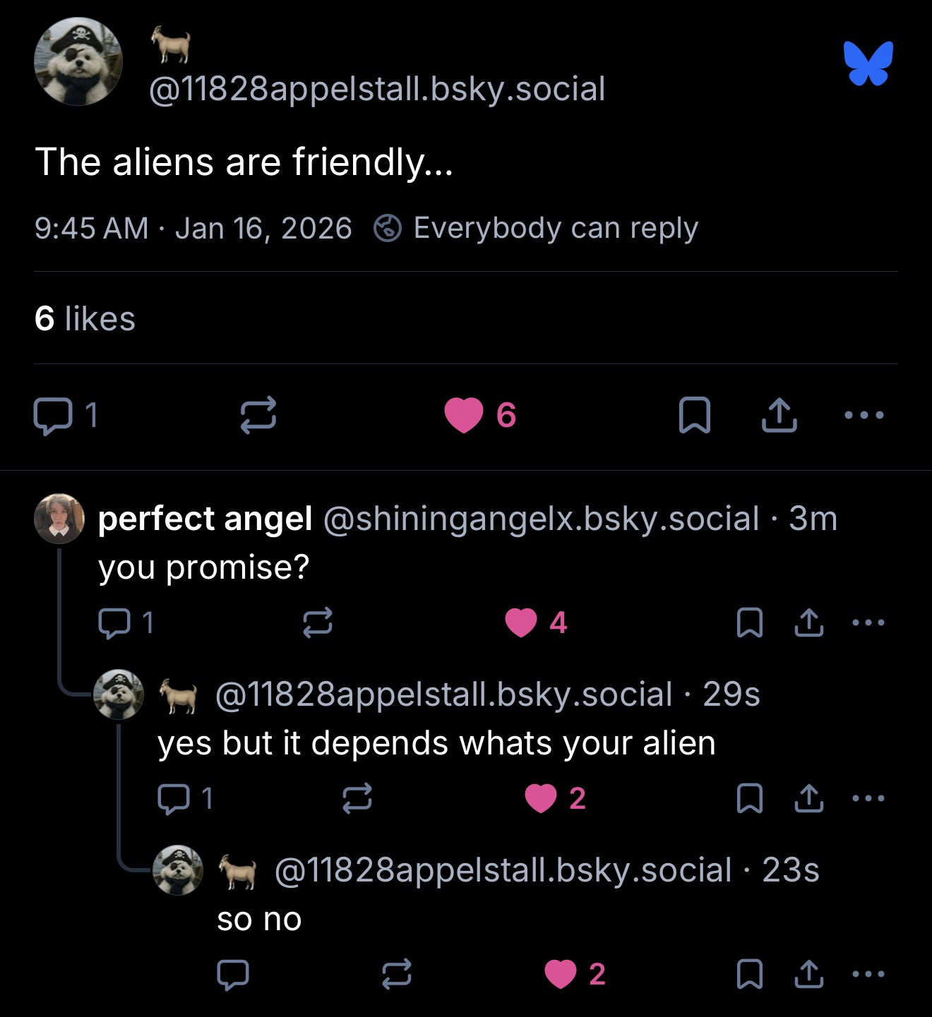Open more options on "so no" reply

(x=868, y=974)
